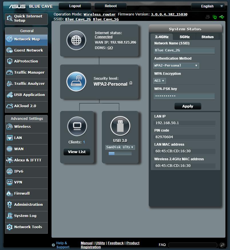Viewport: 230px width, 250px height.
Task: Click the Wireless signal icon in Advanced Settings
Action: pyautogui.click(x=9, y=127)
